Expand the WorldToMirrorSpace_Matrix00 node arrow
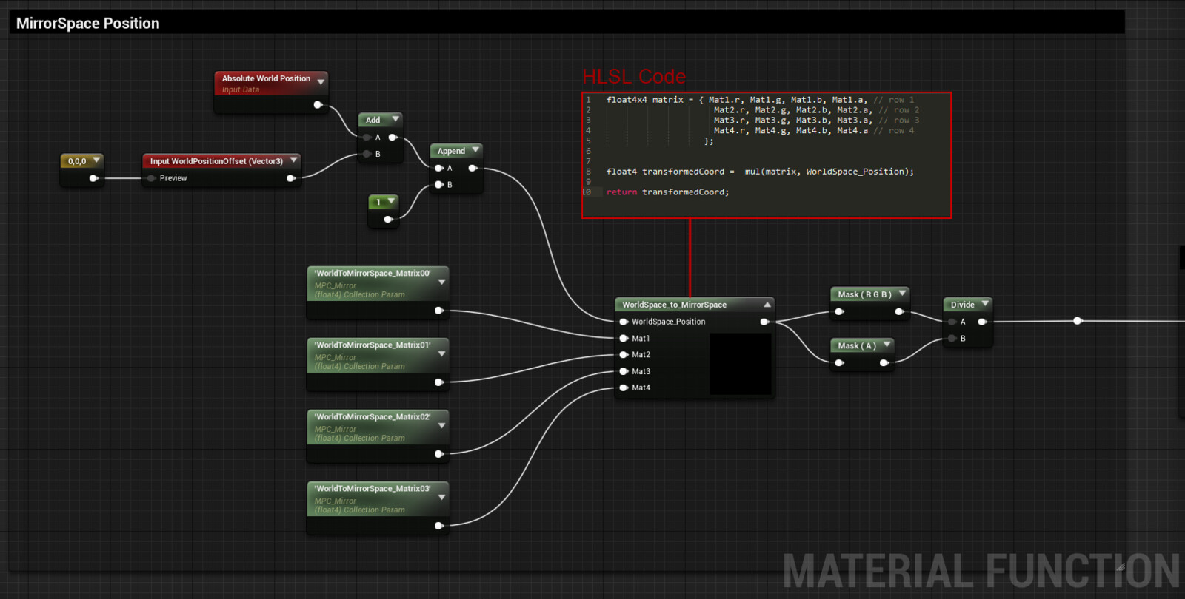Screen dimensions: 1185x599 442,282
